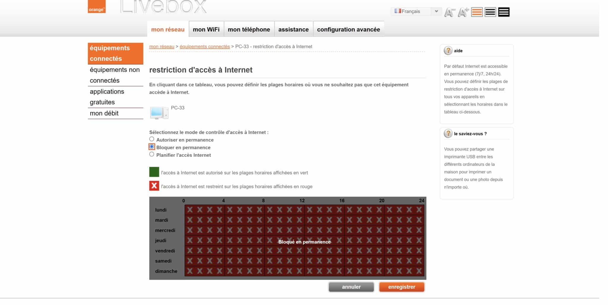Click the Orange logo
This screenshot has height=305, width=608.
pyautogui.click(x=96, y=7)
